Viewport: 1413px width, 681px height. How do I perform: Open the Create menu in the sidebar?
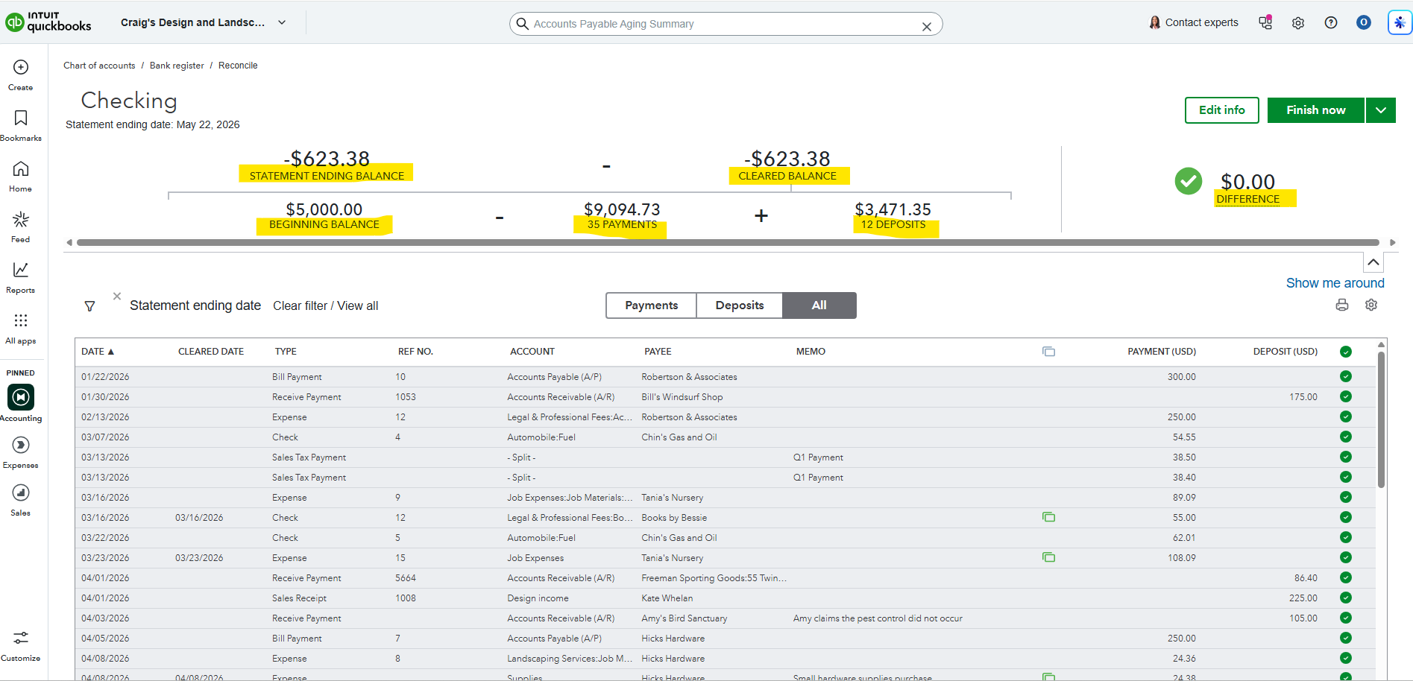[21, 75]
